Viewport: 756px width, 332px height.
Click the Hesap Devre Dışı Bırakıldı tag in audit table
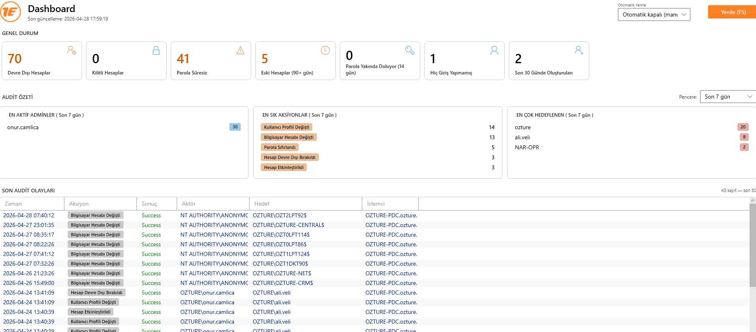[x=97, y=293]
